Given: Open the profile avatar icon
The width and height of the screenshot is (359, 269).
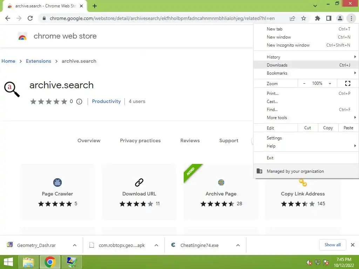Looking at the screenshot, I should 340,18.
